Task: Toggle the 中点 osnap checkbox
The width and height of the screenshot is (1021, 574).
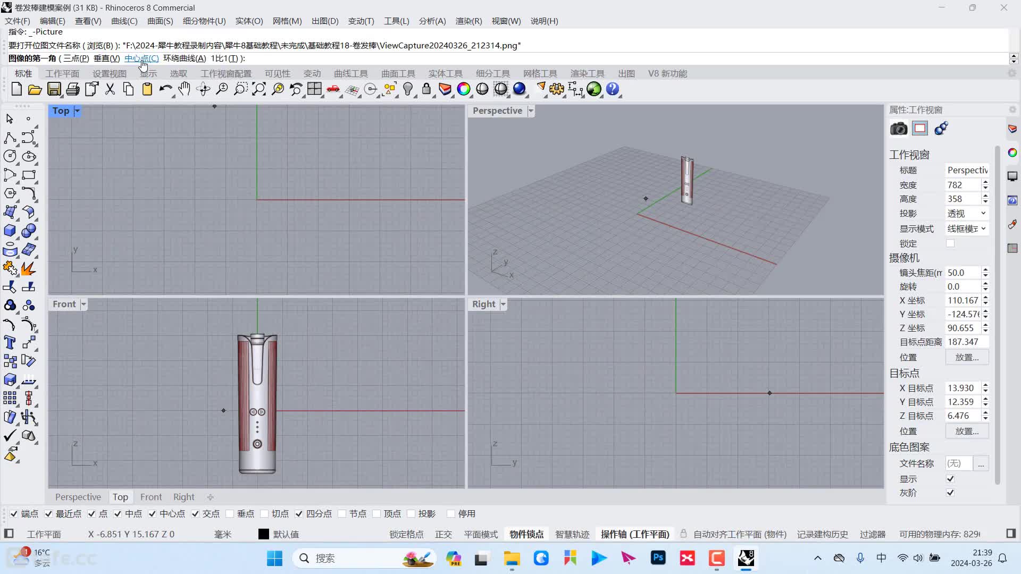Action: 118,513
